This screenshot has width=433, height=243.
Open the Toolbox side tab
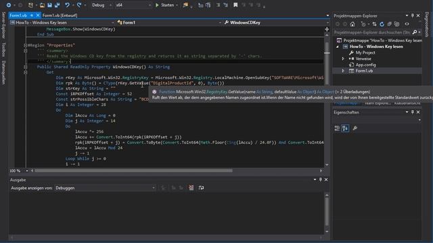click(3, 50)
